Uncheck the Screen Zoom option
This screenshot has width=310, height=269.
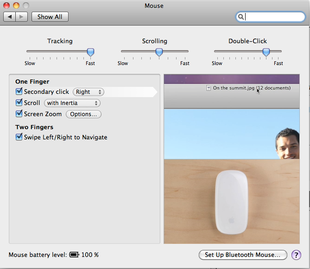pyautogui.click(x=19, y=114)
